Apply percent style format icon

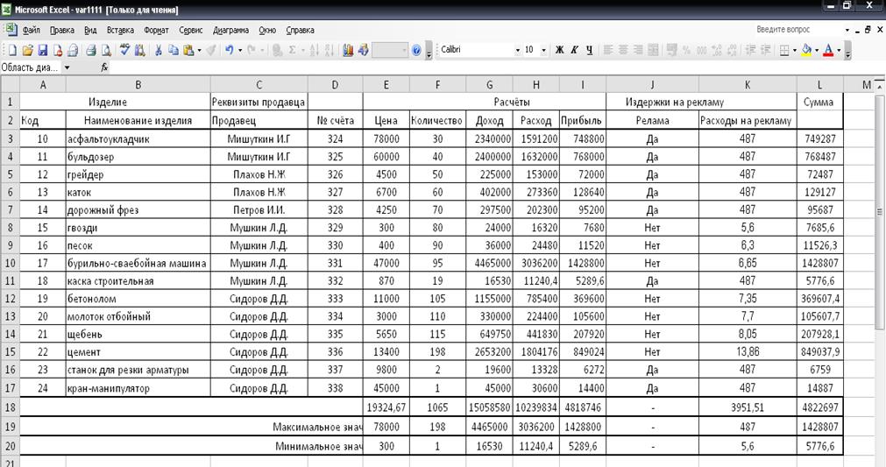click(686, 50)
